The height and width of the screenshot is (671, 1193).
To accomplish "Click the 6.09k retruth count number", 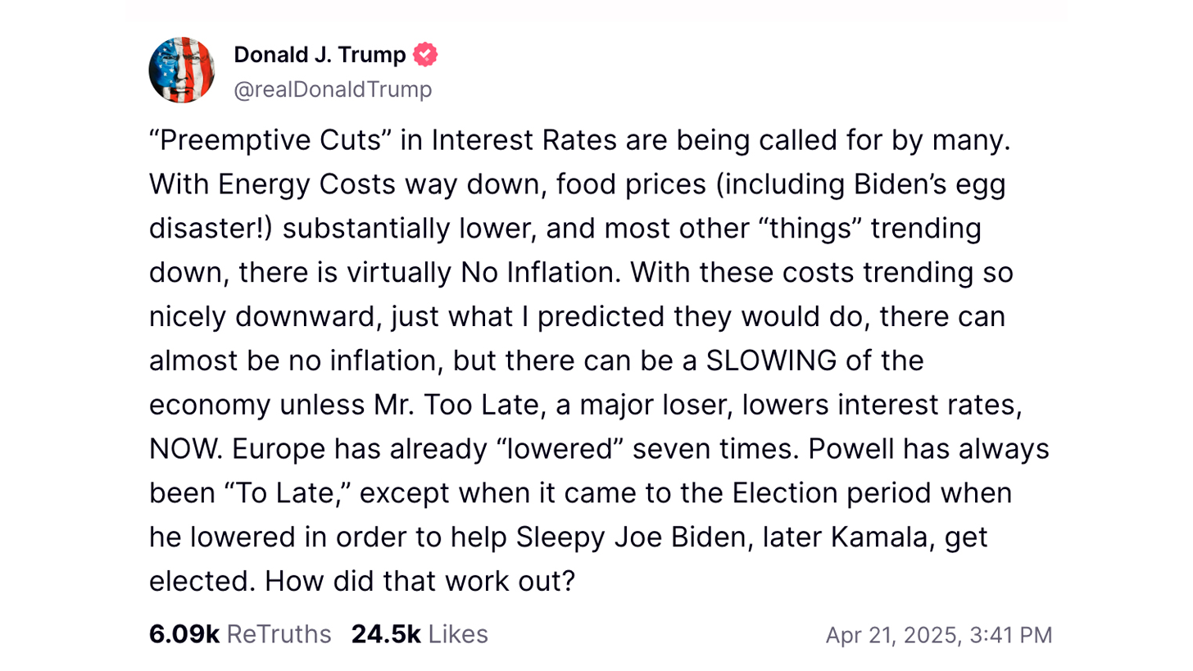I will (184, 634).
